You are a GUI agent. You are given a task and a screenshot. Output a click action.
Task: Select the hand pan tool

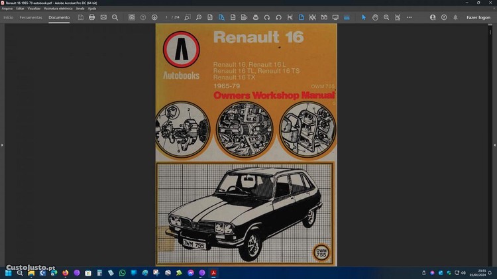pos(375,17)
